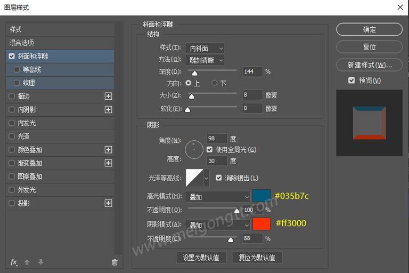Image resolution: width=409 pixels, height=273 pixels.
Task: Click the highlight opacity field 100
Action: 252,210
